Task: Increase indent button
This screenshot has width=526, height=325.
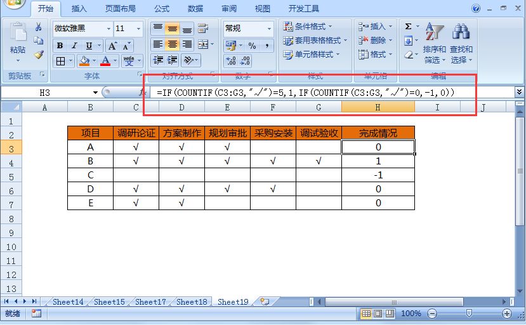Action: 173,60
